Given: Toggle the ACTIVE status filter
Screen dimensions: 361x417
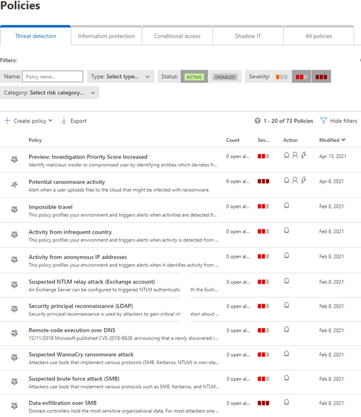Looking at the screenshot, I should point(194,77).
